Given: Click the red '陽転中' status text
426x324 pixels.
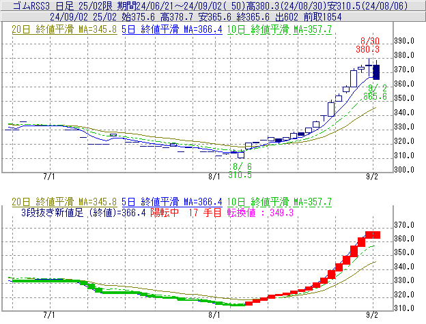Looking at the screenshot, I should pyautogui.click(x=165, y=212).
